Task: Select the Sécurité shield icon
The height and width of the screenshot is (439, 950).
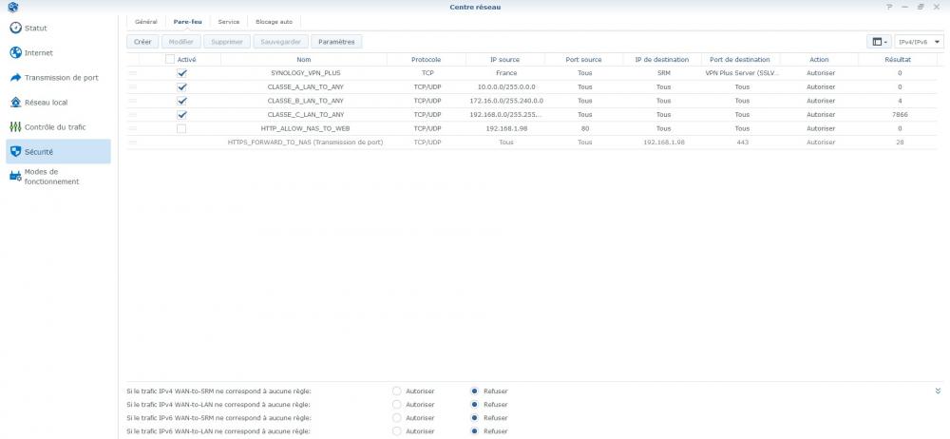Action: [16, 152]
